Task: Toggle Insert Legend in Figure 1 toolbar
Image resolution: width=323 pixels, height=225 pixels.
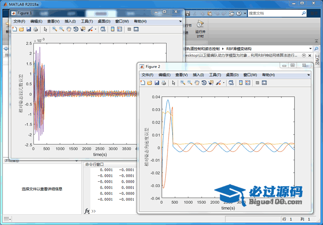Action: (120, 29)
